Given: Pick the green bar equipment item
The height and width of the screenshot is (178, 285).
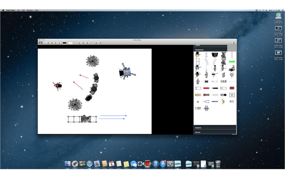Looking at the screenshot, I should (x=232, y=62).
